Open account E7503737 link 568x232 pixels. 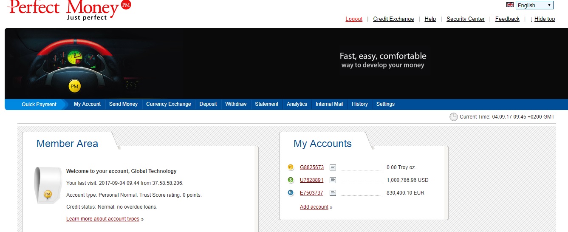311,193
